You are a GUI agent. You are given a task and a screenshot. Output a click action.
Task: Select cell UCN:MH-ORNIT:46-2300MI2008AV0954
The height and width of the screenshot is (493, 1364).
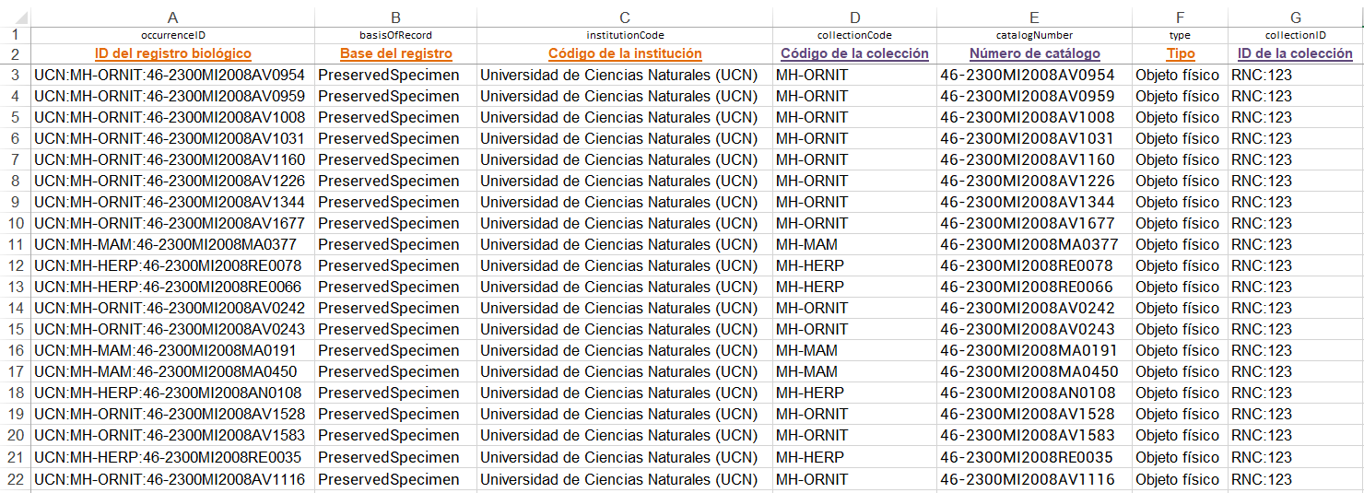click(172, 75)
